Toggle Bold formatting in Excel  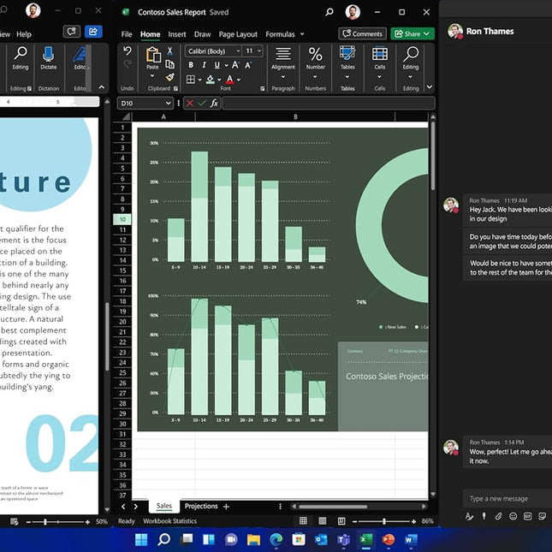[191, 65]
